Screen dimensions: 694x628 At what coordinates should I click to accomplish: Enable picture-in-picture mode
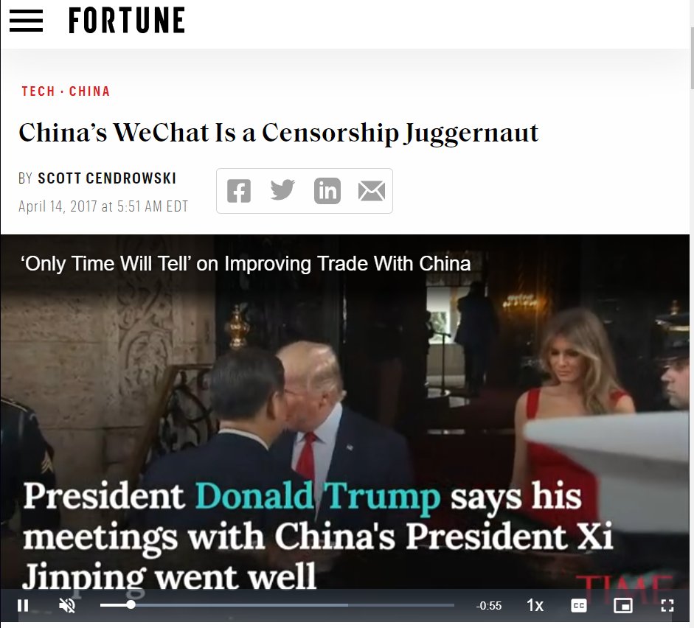[x=623, y=605]
